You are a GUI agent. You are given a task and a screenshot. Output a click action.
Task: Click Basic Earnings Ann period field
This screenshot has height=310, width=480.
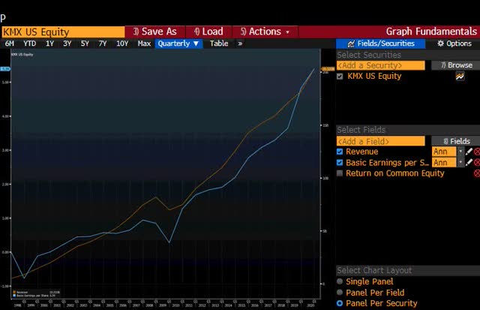(x=444, y=162)
